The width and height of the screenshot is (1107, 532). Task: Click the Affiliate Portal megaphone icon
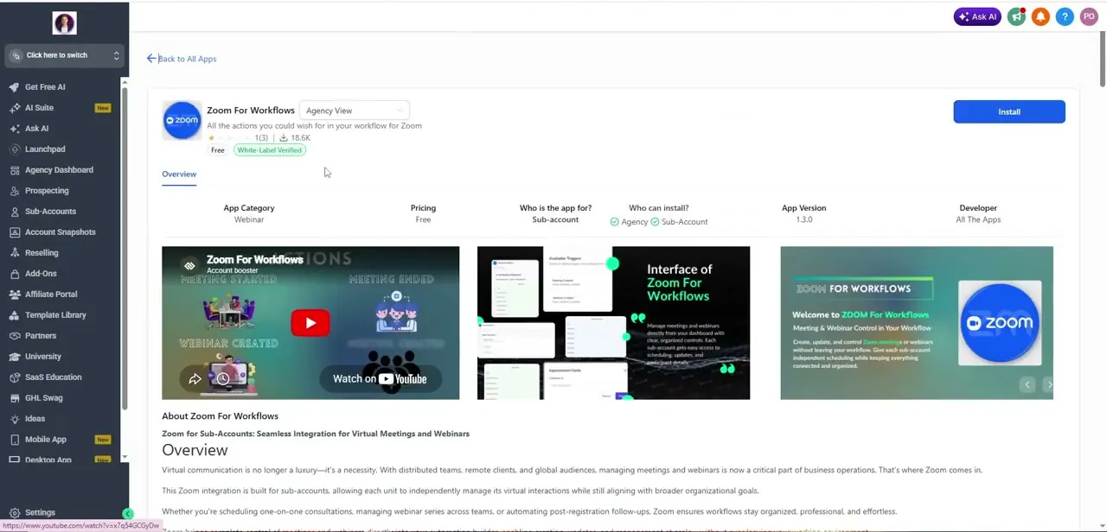pyautogui.click(x=15, y=294)
